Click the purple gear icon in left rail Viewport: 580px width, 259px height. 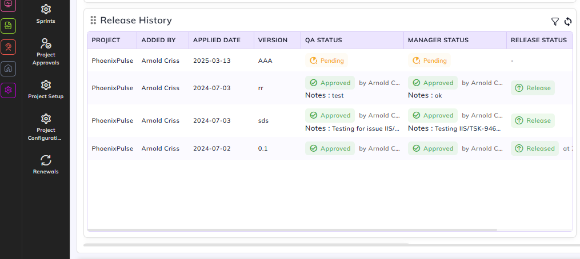pyautogui.click(x=9, y=90)
